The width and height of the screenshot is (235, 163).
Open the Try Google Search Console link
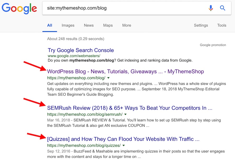(81, 50)
